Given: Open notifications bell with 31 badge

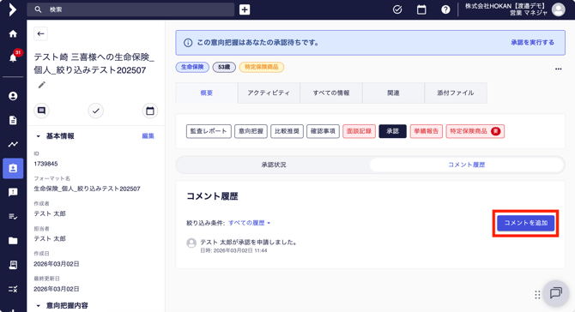Looking at the screenshot, I should pos(13,57).
